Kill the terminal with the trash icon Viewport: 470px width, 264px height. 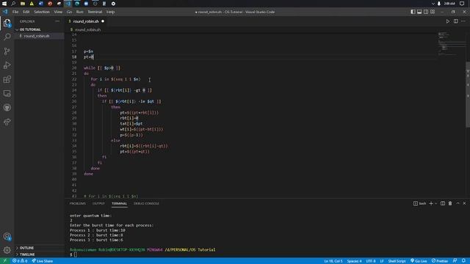pos(450,204)
